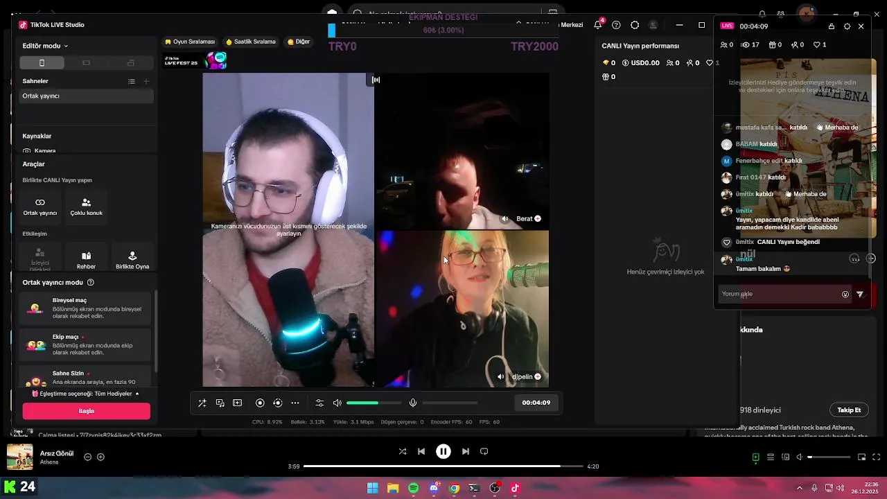887x499 pixels.
Task: Adjust the green speaker volume slider
Action: point(374,403)
